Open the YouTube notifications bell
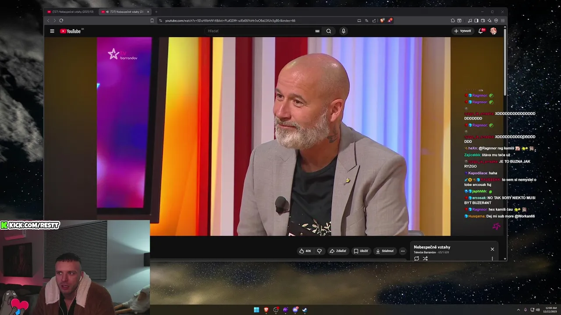 [481, 31]
